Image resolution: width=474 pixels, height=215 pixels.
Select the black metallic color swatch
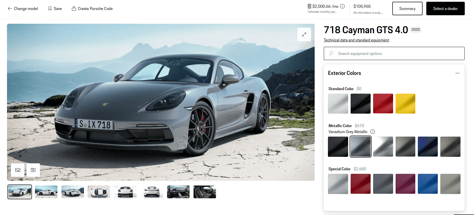[x=338, y=147]
